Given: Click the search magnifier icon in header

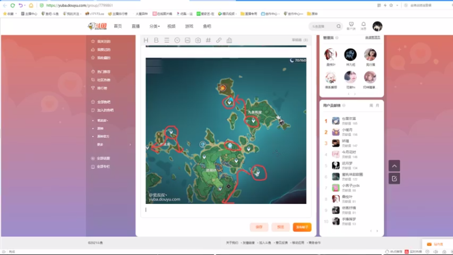Looking at the screenshot, I should pyautogui.click(x=338, y=26).
